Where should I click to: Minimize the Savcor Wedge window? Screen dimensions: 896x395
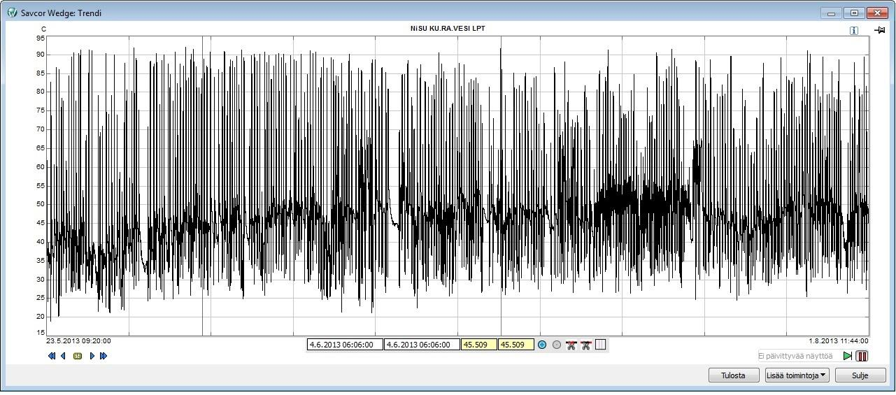click(x=832, y=13)
